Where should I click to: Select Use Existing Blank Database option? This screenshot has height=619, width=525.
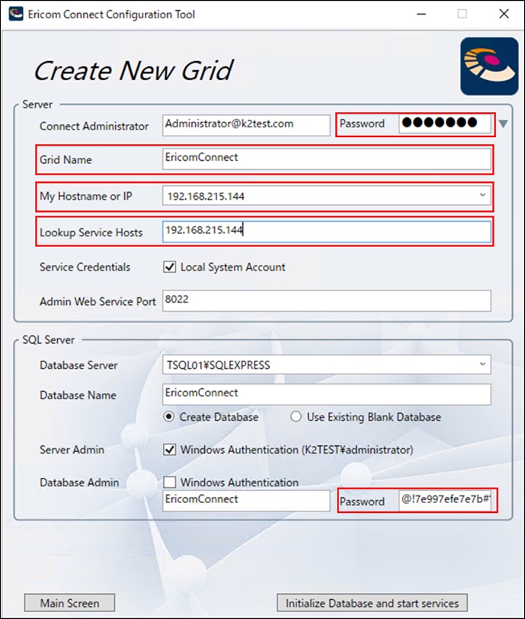296,417
